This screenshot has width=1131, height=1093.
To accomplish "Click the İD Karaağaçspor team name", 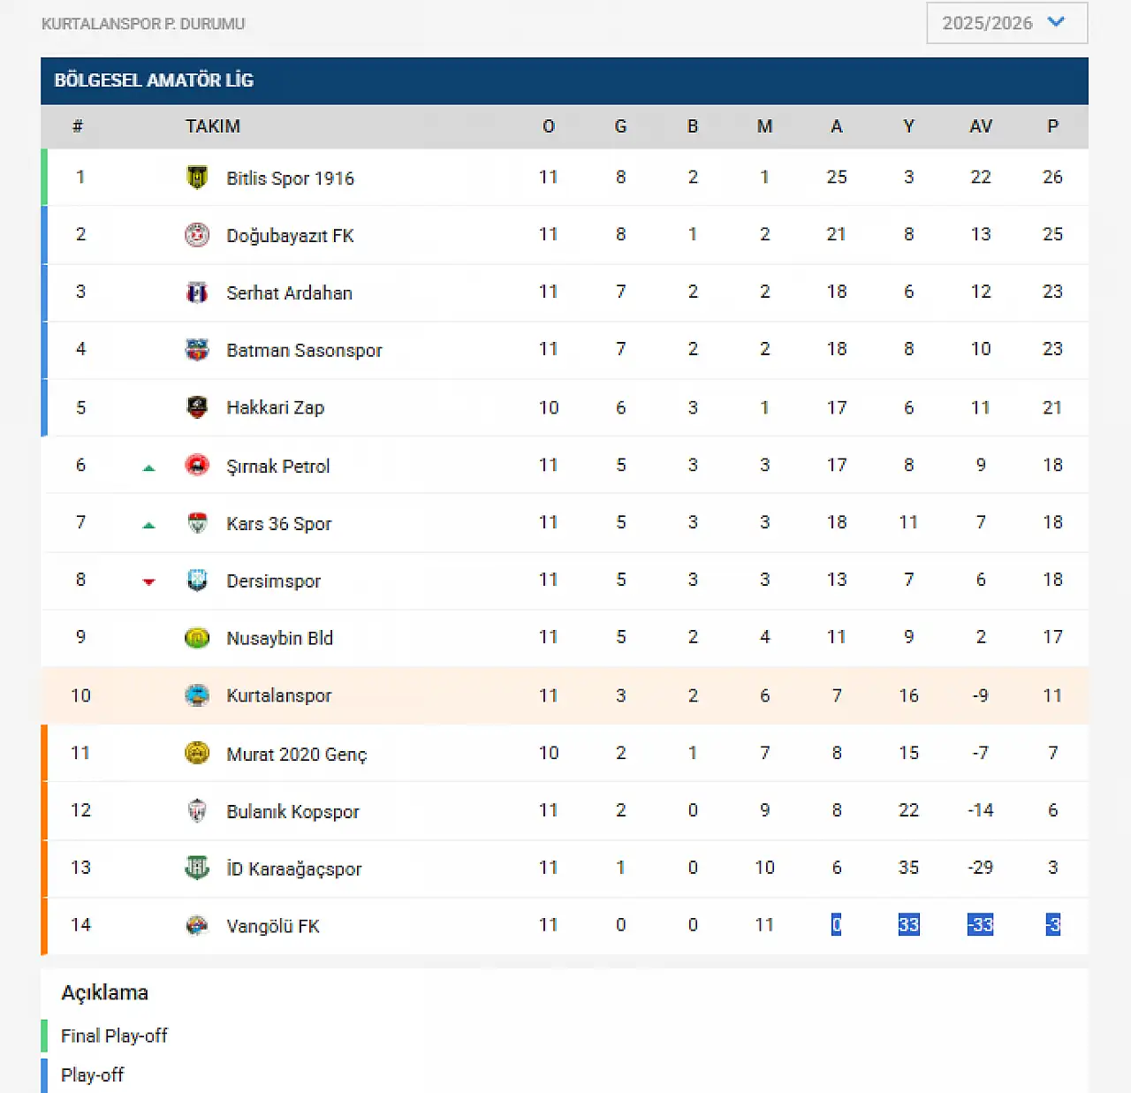I will point(293,869).
